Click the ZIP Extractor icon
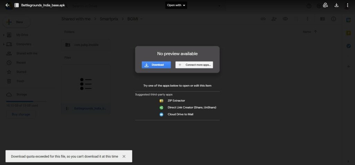Screen dimensions: 355x165 pos(162,101)
